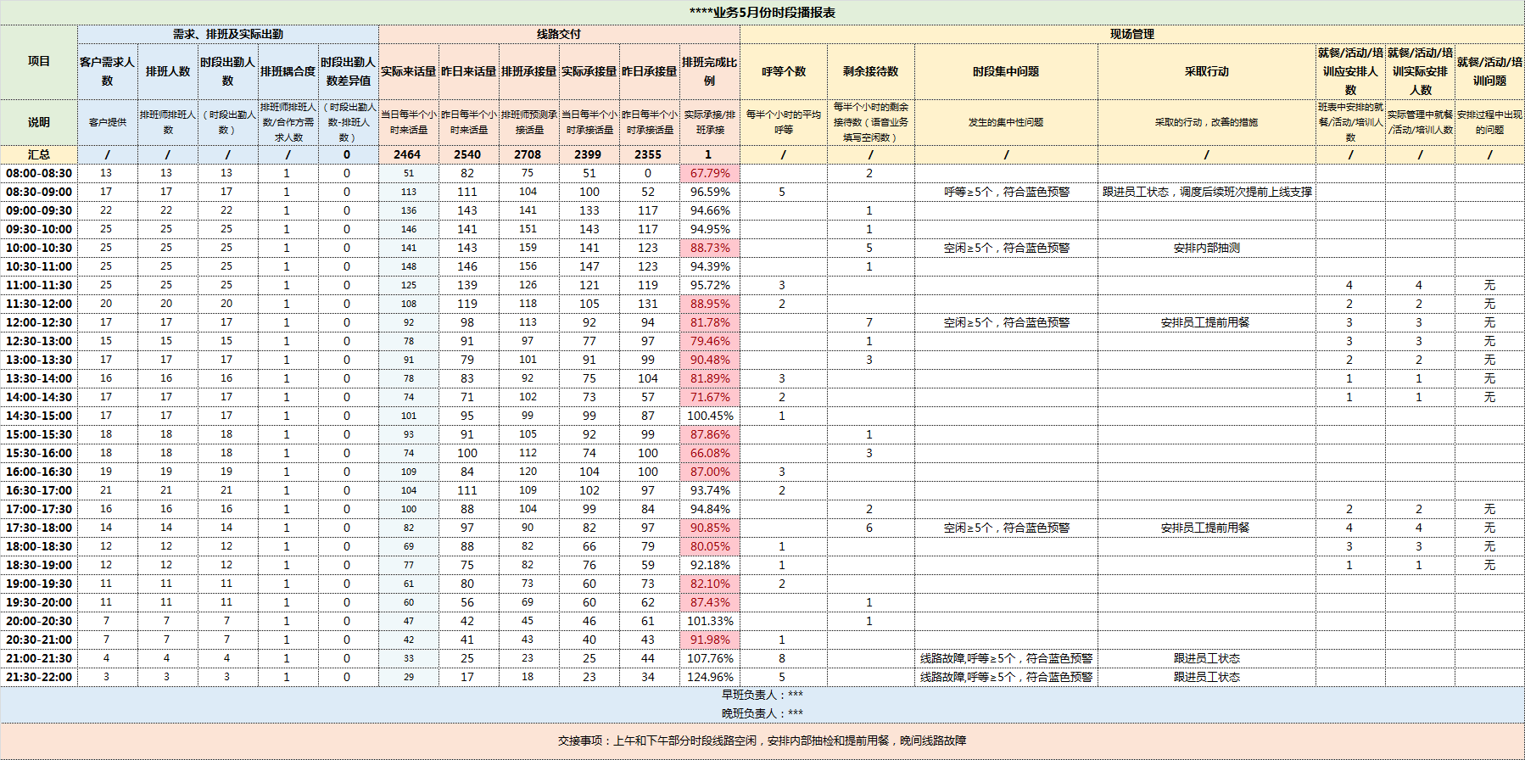Select the 晚班负责人 row
The height and width of the screenshot is (760, 1525).
[762, 713]
